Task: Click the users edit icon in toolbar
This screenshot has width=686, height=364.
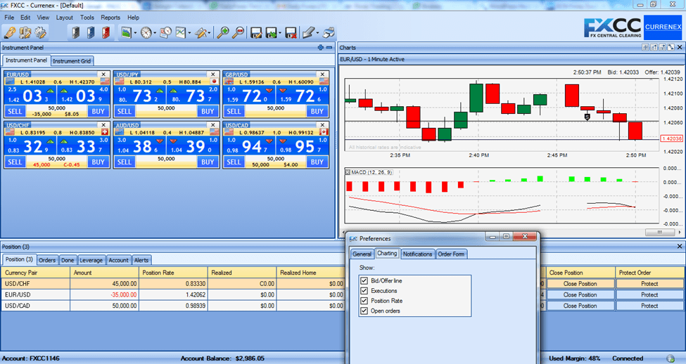Action: [x=25, y=32]
